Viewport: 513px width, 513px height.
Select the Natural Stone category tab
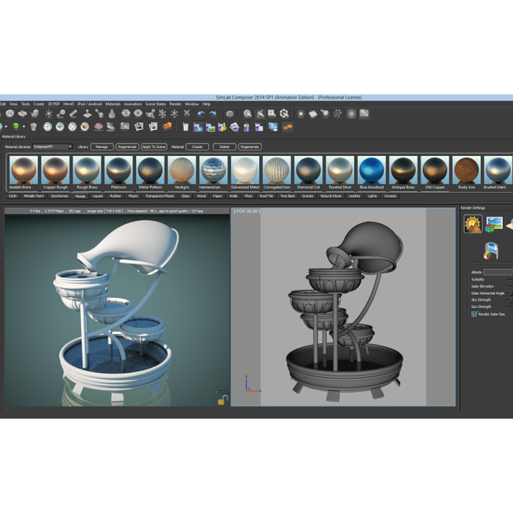click(331, 196)
